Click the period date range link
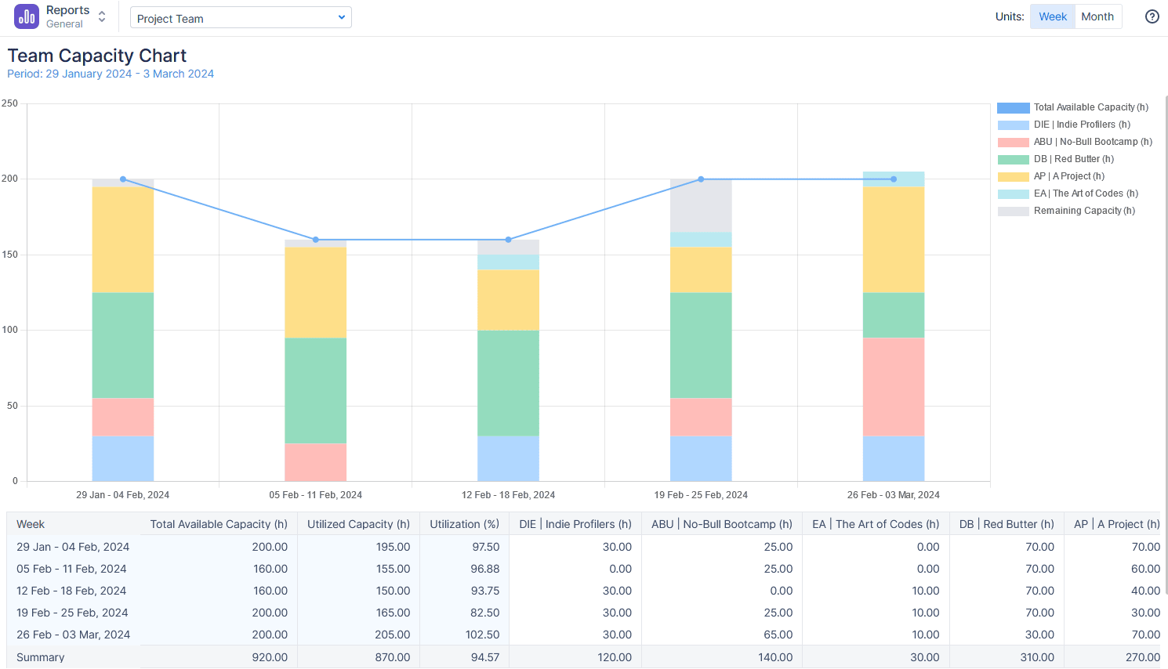The image size is (1168, 669). point(110,73)
